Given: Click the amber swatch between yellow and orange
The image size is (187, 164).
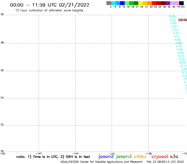Looking at the screenshot, I should point(145,3).
